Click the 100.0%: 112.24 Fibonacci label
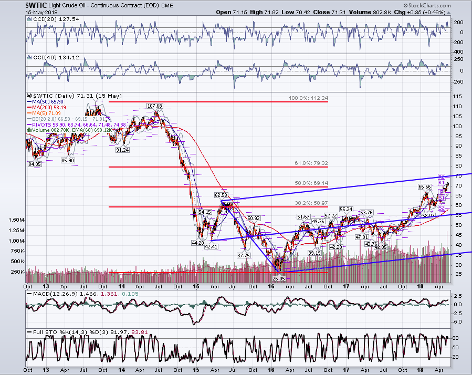This screenshot has width=472, height=375. point(309,98)
